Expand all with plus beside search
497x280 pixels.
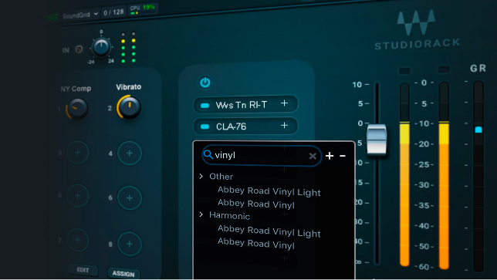pos(330,156)
